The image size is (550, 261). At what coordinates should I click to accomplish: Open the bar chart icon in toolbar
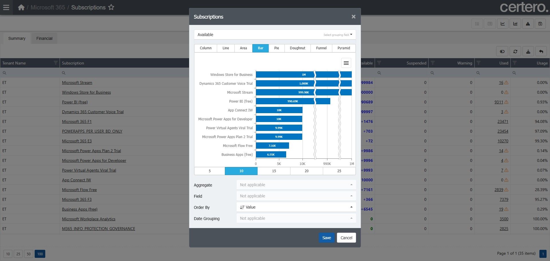point(515,24)
